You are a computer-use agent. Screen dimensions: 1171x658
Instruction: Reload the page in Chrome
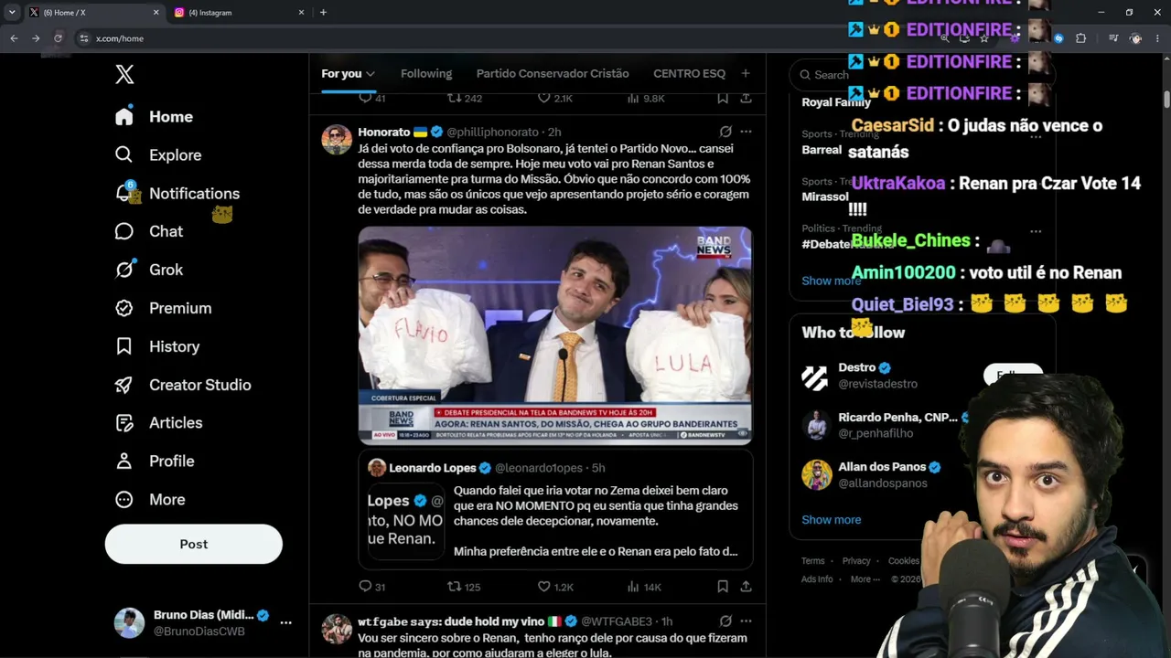click(58, 38)
